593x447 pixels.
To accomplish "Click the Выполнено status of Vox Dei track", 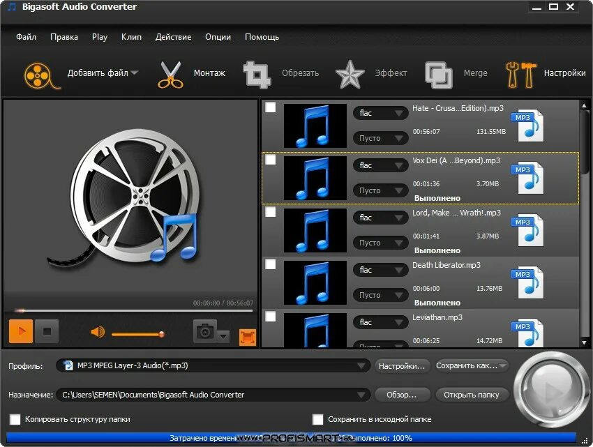I will pyautogui.click(x=437, y=198).
